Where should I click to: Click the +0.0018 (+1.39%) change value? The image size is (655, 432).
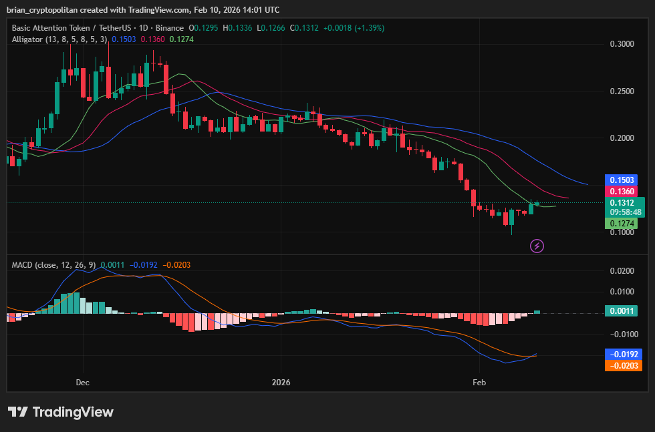354,28
